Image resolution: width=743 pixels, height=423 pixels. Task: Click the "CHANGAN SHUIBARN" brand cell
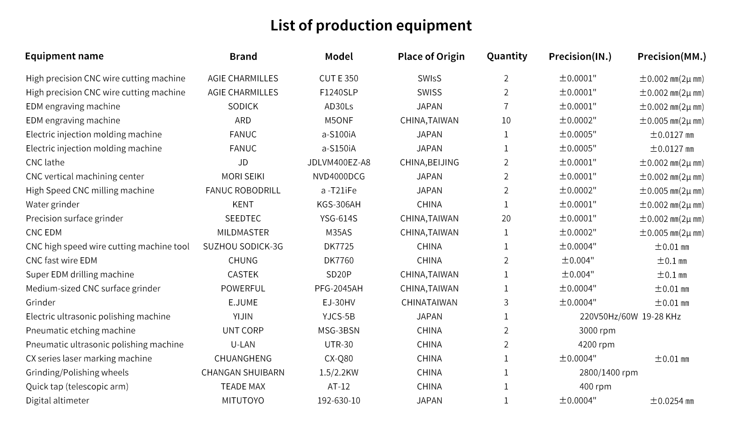[243, 373]
